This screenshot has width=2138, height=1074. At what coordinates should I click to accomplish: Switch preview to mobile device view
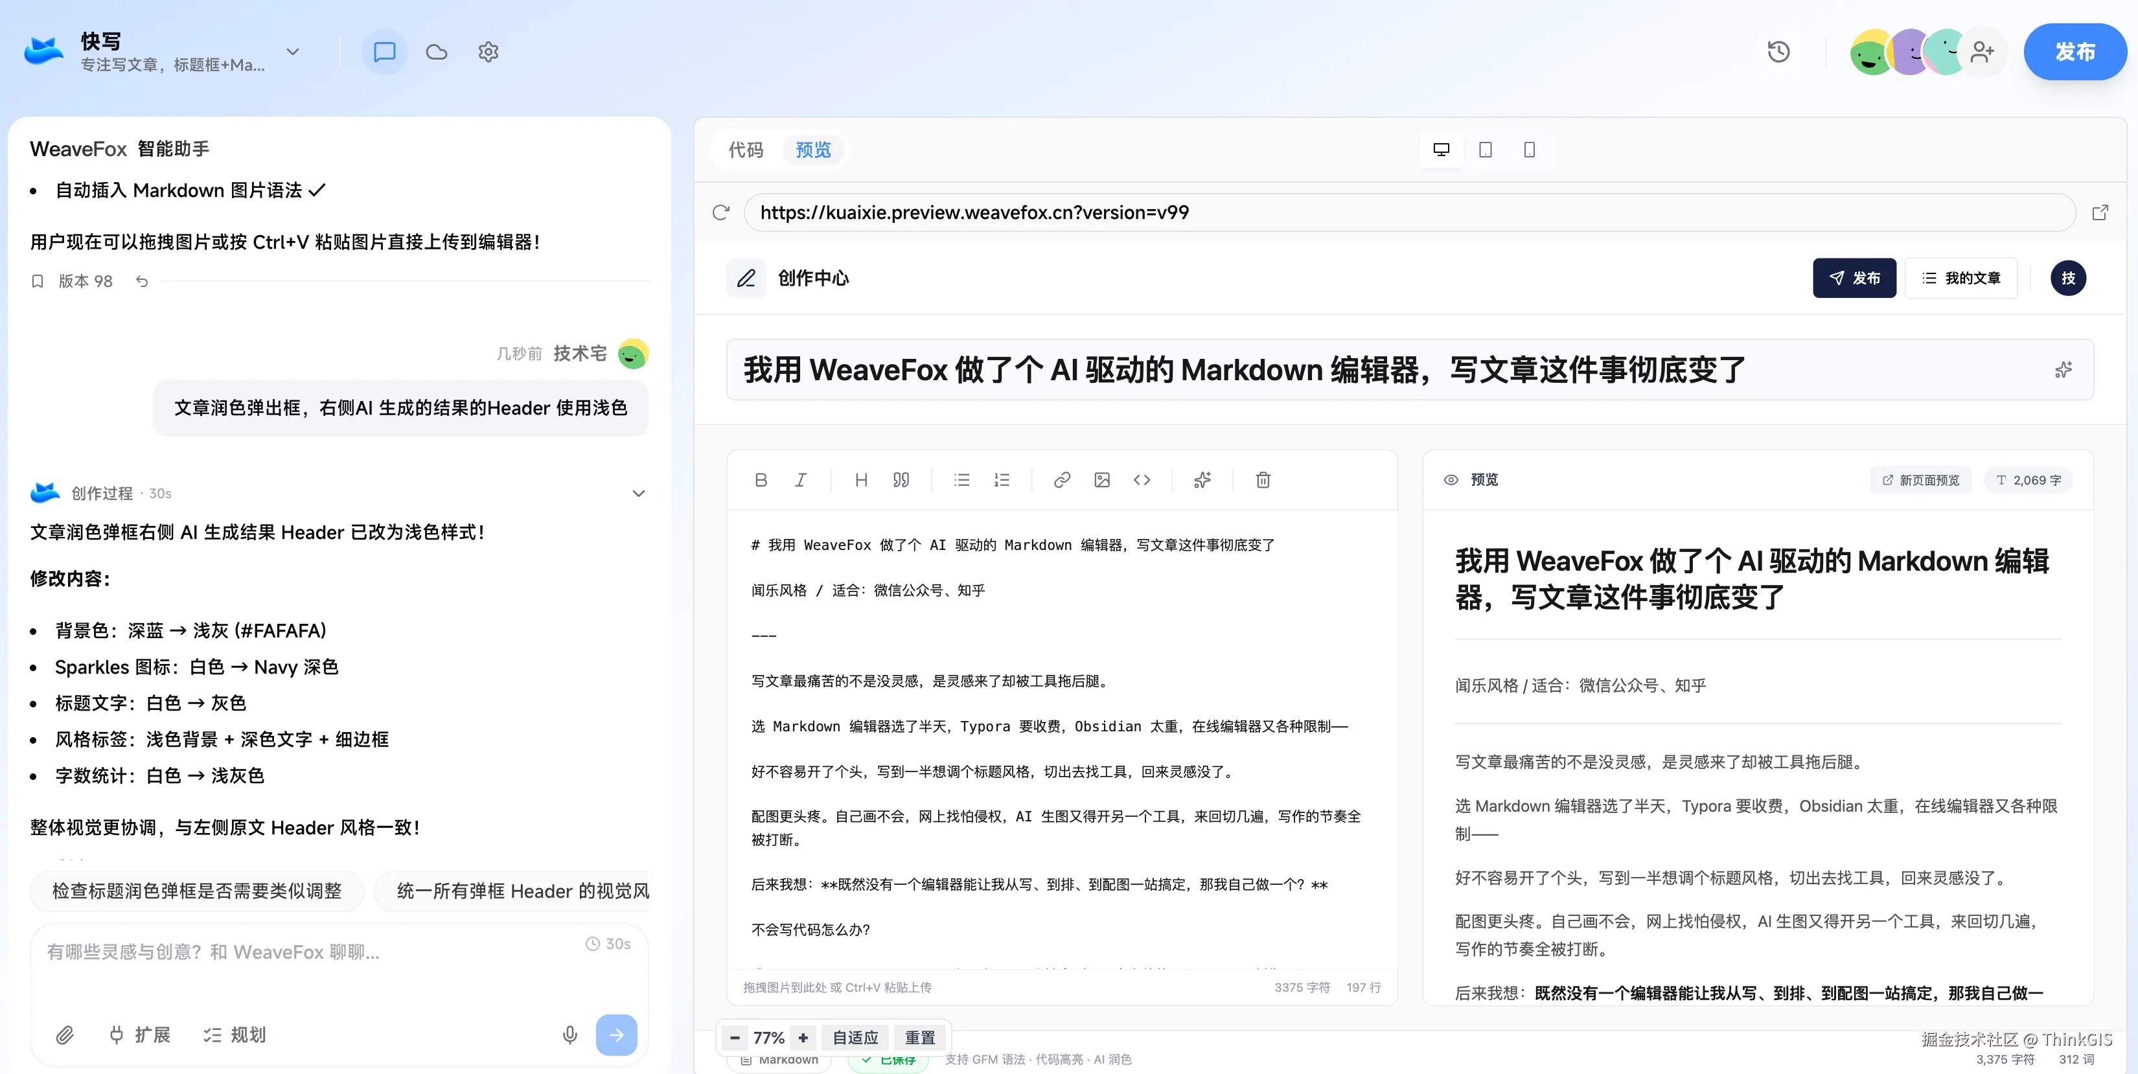click(x=1530, y=150)
